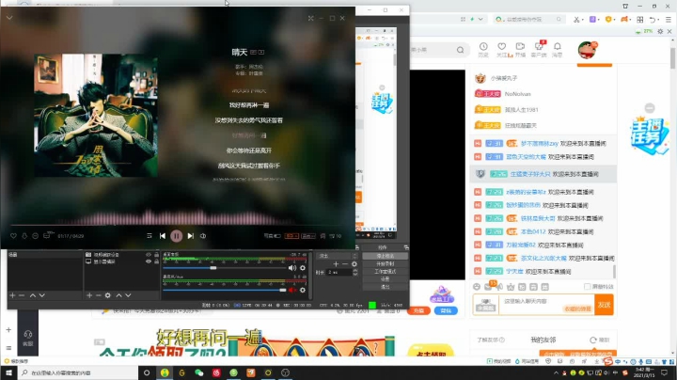
Task: Click chat message input field
Action: point(546,305)
